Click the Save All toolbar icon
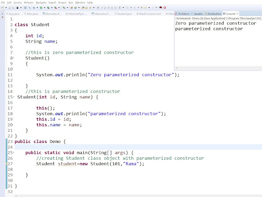The height and width of the screenshot is (197, 262). 13,8
